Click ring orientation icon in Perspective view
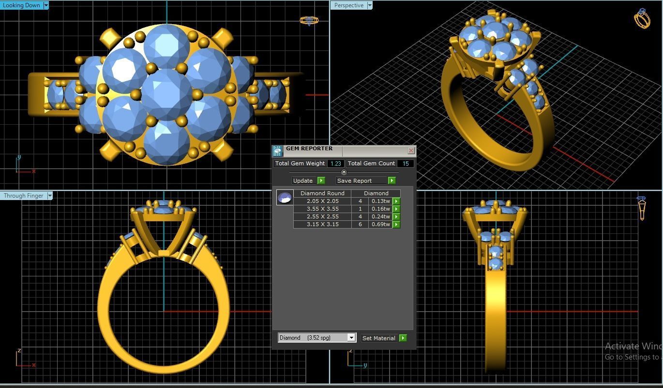This screenshot has height=388, width=663. (x=642, y=18)
